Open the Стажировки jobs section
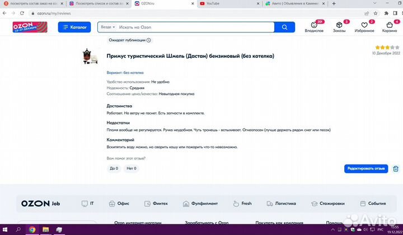The image size is (403, 235). [x=327, y=204]
